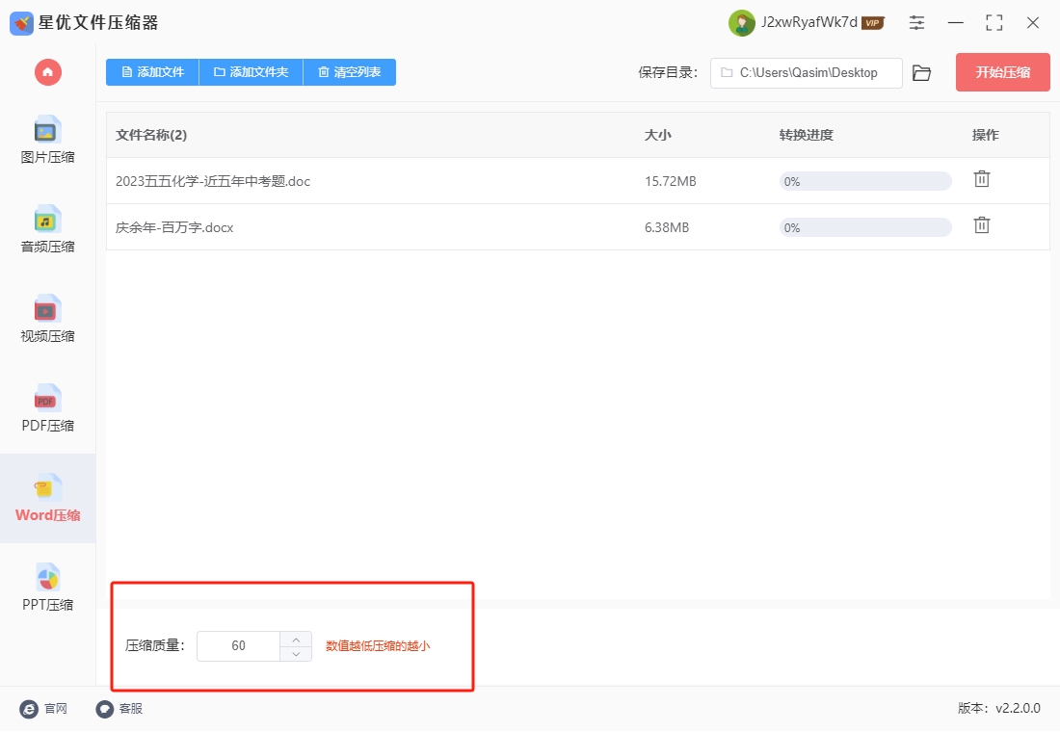Image resolution: width=1060 pixels, height=732 pixels.
Task: Start compression with 开始压缩
Action: 1002,72
